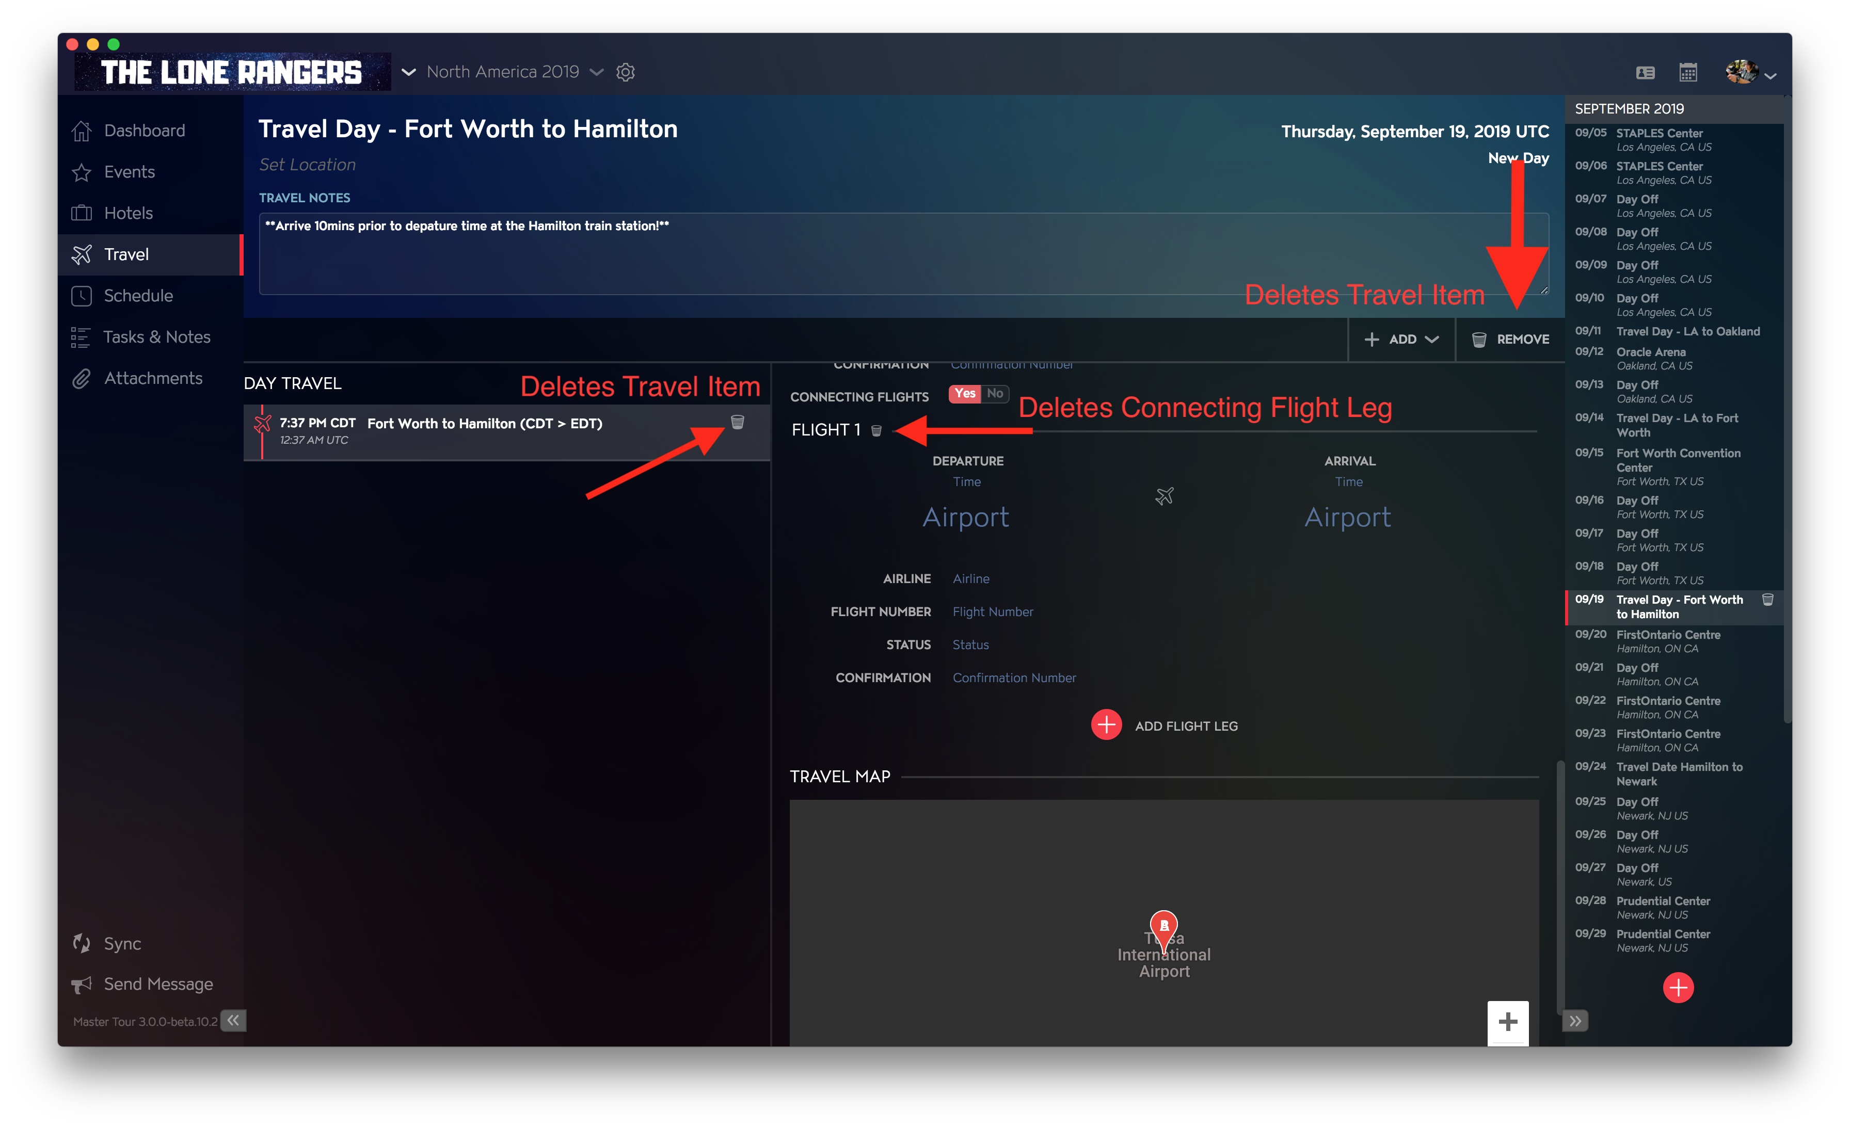Image resolution: width=1850 pixels, height=1129 pixels.
Task: Click the departure Time field
Action: pyautogui.click(x=967, y=482)
